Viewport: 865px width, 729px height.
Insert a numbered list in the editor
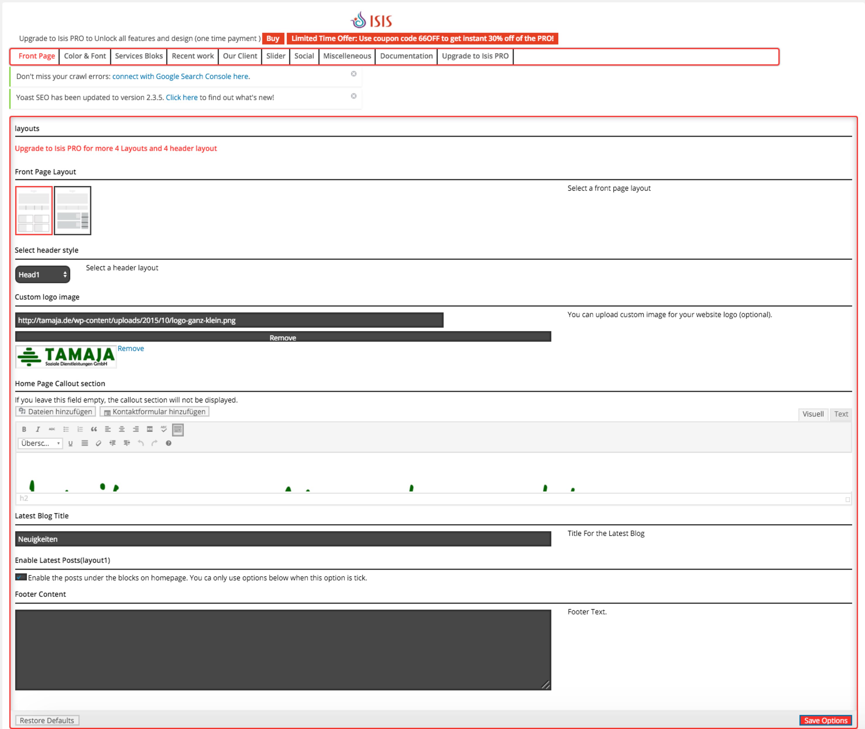click(x=80, y=429)
